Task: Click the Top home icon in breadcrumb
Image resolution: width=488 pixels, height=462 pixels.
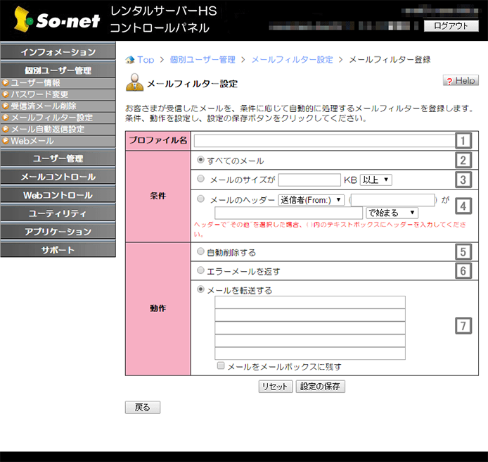Action: (129, 60)
